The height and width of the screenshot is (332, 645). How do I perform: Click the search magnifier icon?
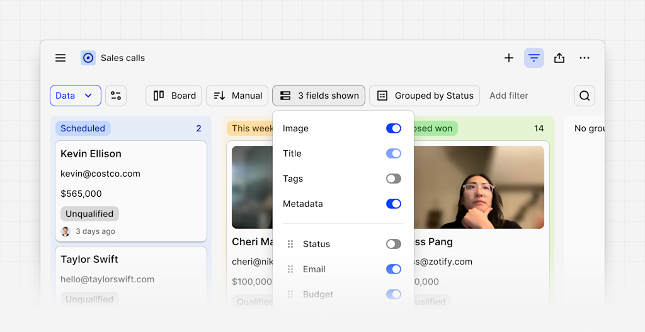click(585, 96)
